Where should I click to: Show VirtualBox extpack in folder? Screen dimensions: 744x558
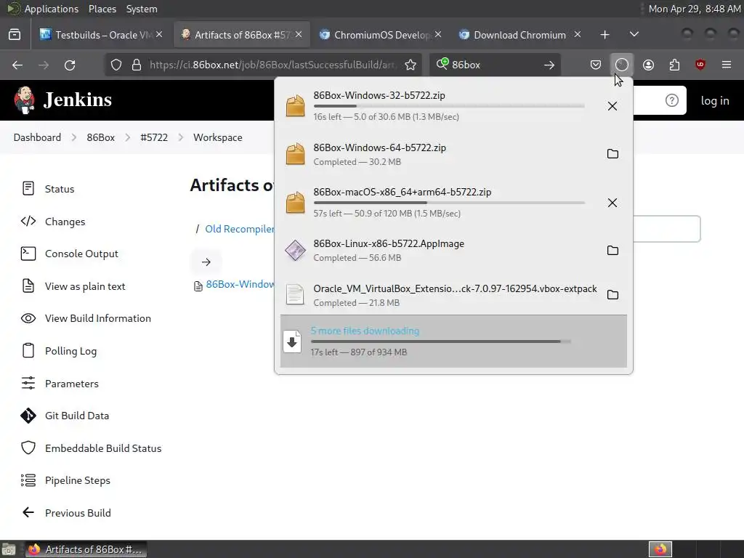(x=612, y=295)
